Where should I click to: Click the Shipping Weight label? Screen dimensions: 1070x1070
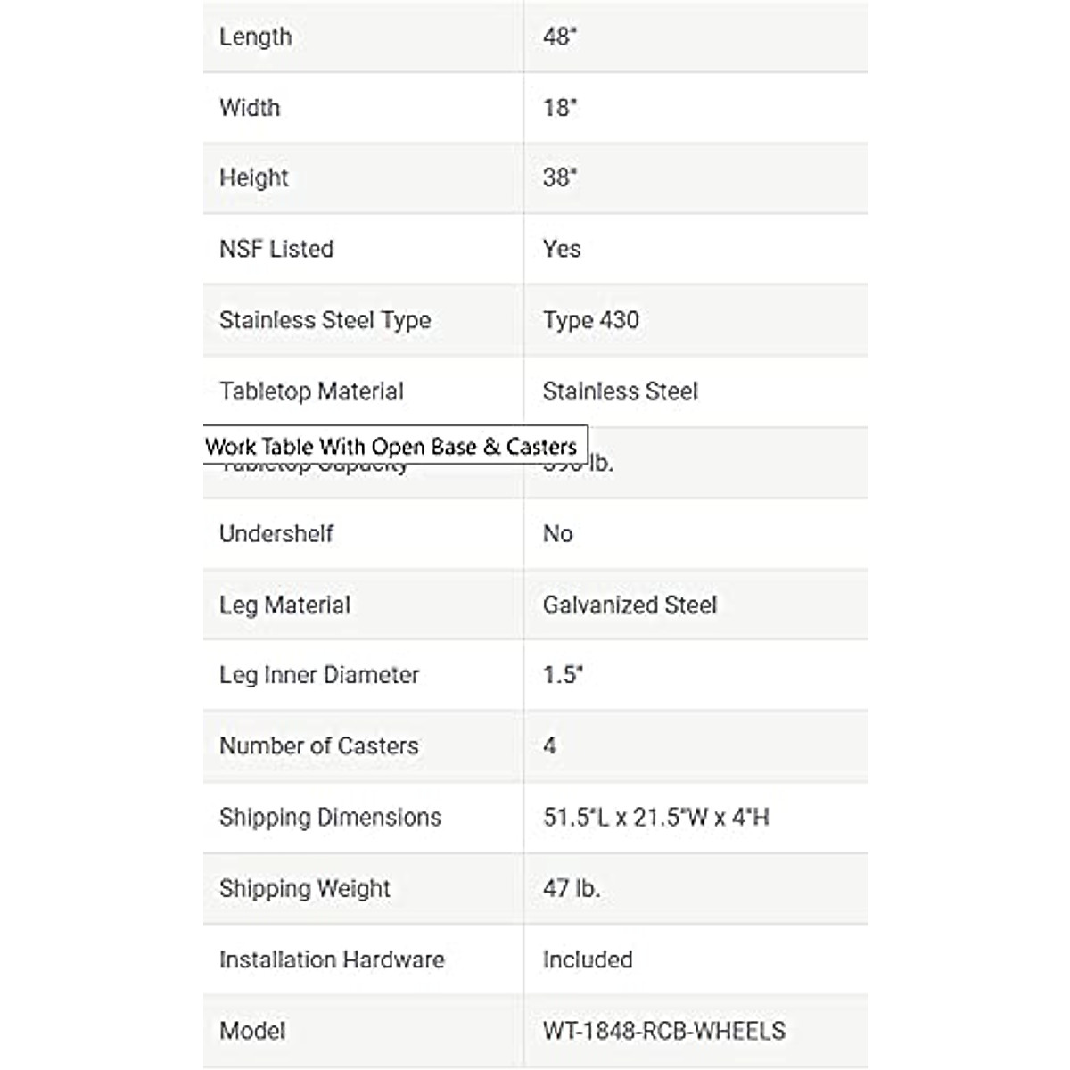tap(305, 888)
